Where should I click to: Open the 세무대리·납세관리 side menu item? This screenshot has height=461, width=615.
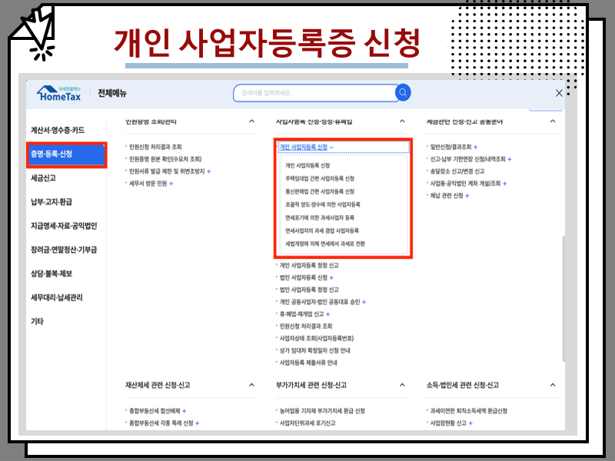pyautogui.click(x=57, y=297)
